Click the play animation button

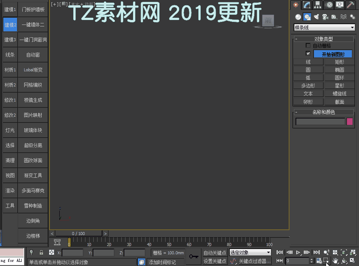tap(298, 252)
